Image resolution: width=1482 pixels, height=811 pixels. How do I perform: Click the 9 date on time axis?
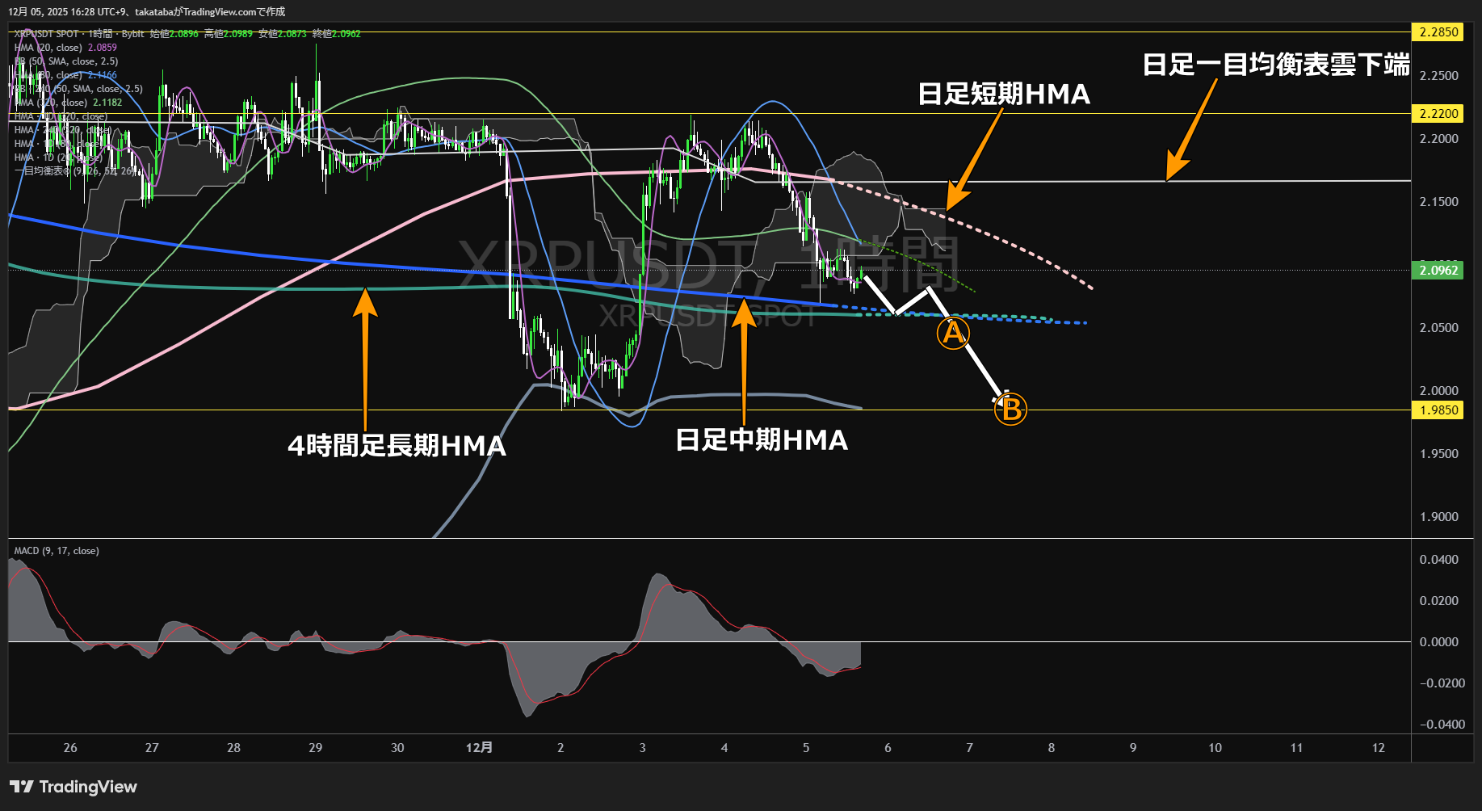1133,748
